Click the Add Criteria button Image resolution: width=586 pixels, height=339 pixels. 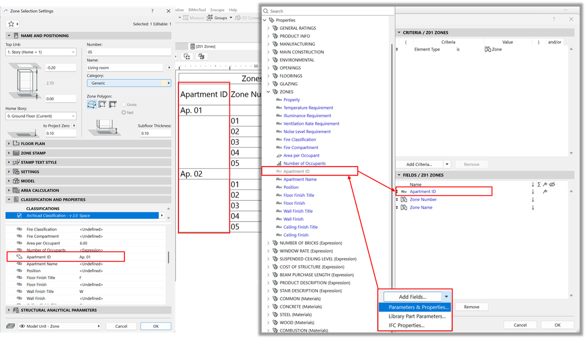point(419,164)
